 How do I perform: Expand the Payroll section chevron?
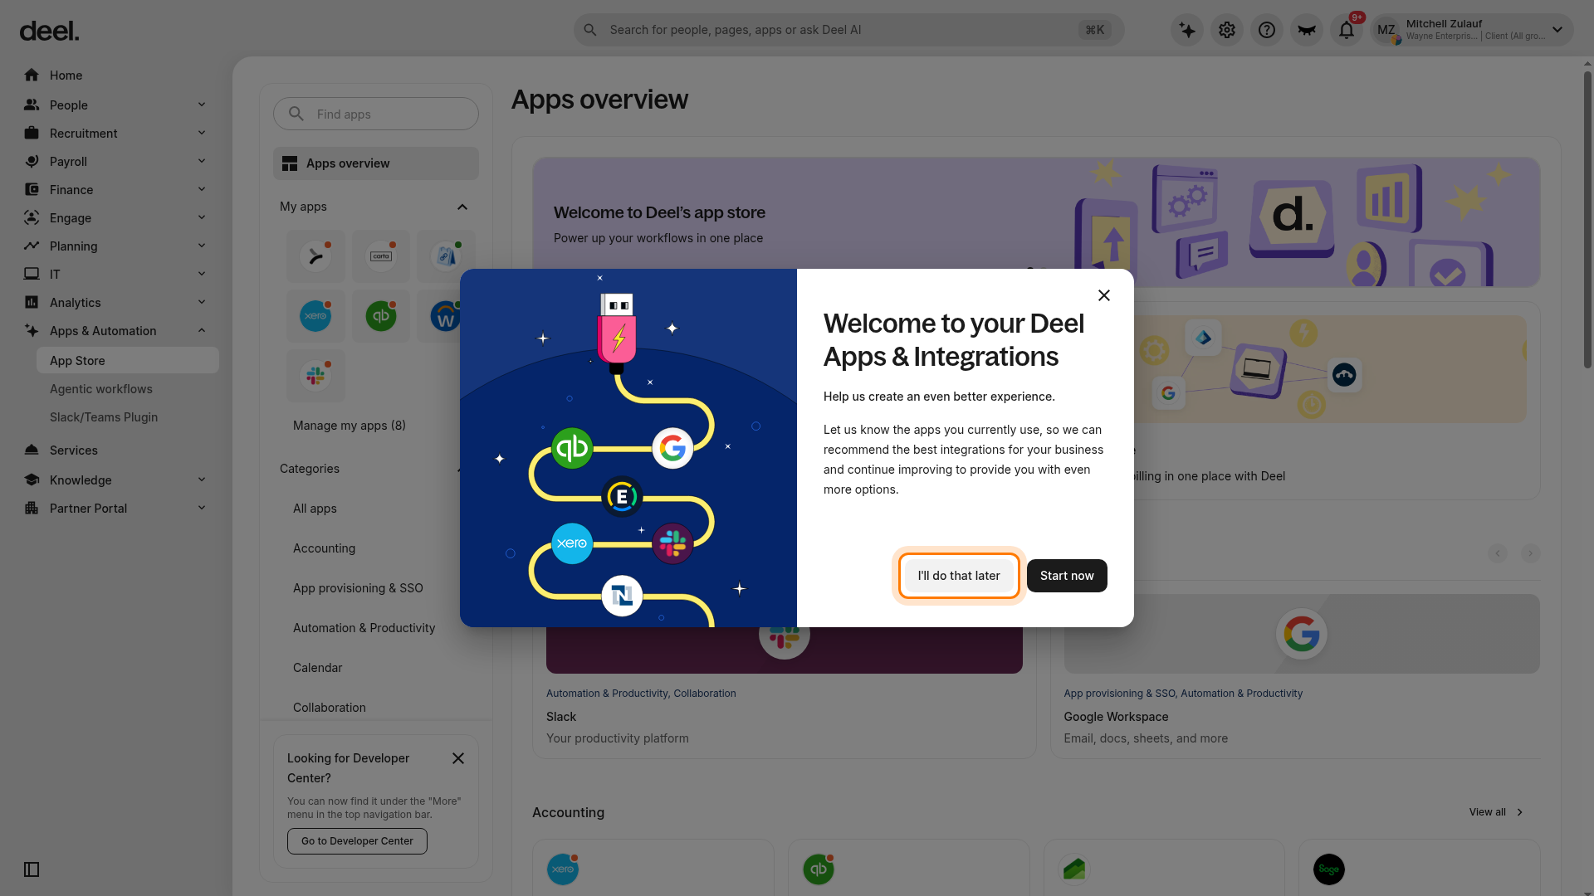pyautogui.click(x=202, y=161)
